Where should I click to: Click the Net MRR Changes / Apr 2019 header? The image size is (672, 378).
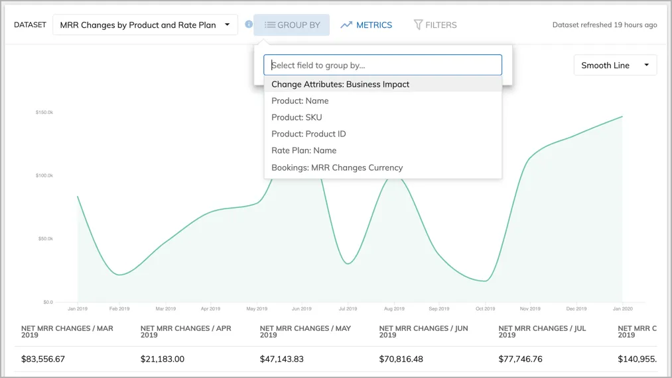(186, 332)
